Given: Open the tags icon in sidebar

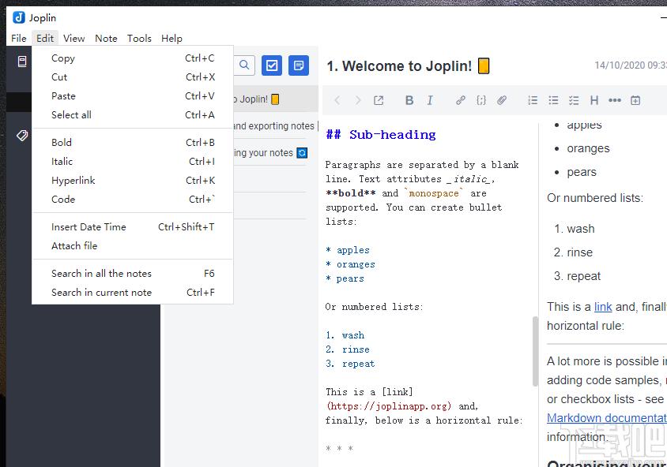Looking at the screenshot, I should 22,136.
